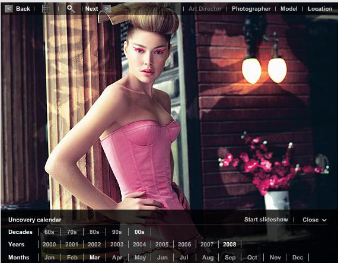The width and height of the screenshot is (338, 263).
Task: Open the Location tab
Action: pos(320,9)
